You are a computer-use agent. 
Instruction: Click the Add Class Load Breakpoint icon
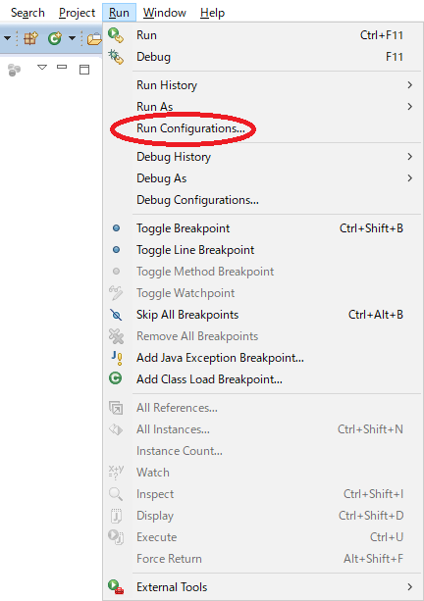(x=116, y=378)
